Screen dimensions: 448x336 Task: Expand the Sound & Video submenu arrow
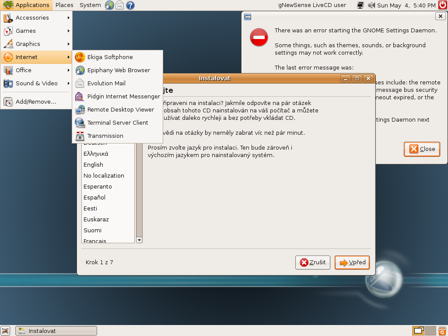[69, 84]
